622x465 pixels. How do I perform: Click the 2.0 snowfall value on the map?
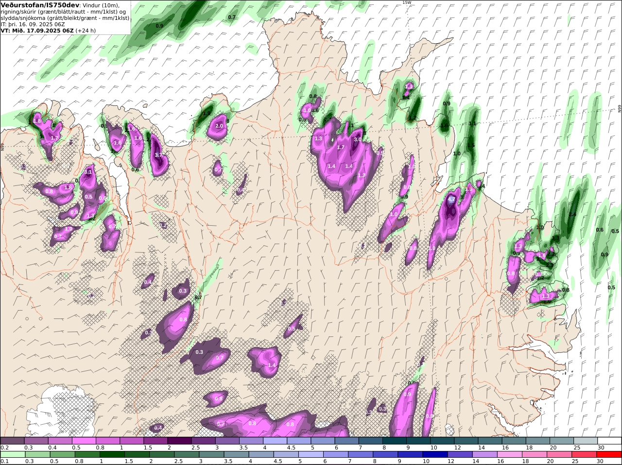pos(219,126)
